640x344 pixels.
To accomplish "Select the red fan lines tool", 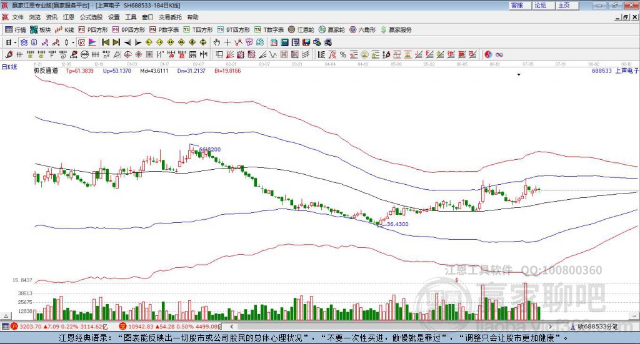I will (x=230, y=54).
